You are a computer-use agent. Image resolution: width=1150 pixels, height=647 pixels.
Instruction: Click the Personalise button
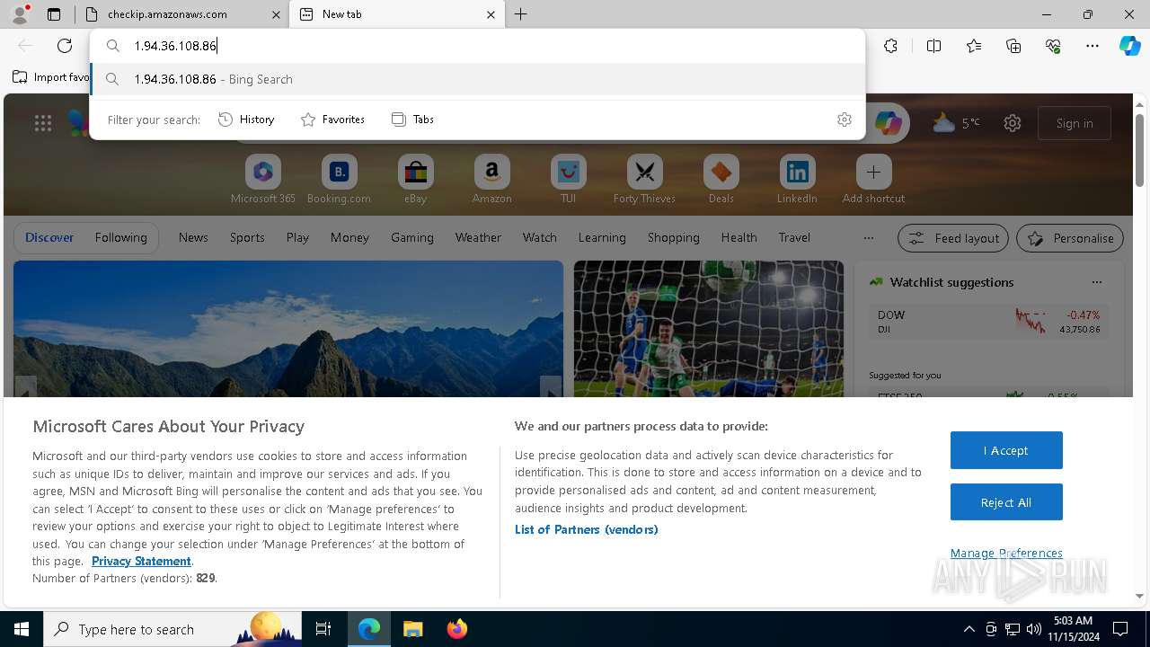1070,238
